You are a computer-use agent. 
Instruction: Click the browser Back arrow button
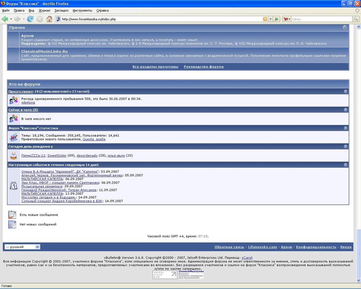[5, 19]
